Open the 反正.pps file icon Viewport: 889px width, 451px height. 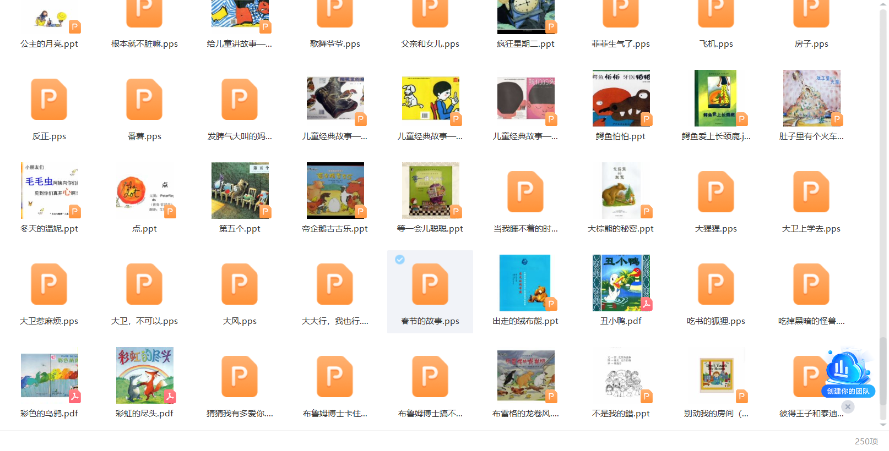(x=49, y=100)
